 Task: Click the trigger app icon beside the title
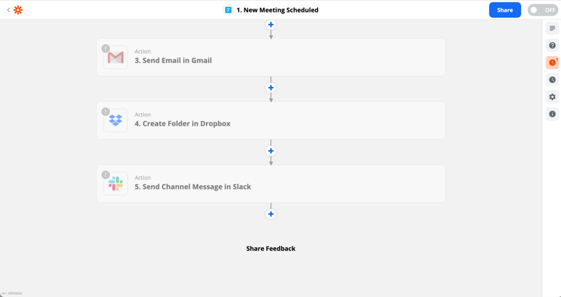[228, 10]
